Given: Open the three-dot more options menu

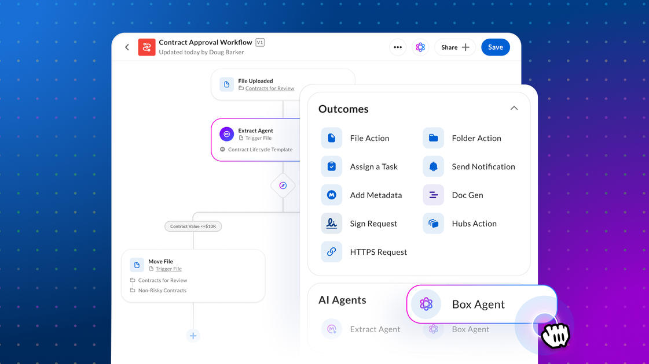Looking at the screenshot, I should 398,47.
